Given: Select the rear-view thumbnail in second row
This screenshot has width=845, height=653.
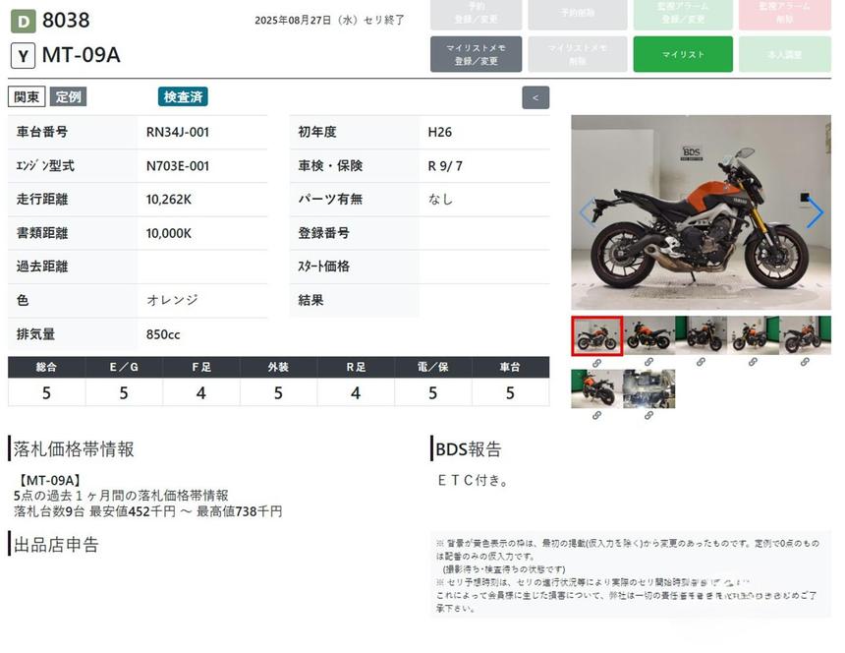Looking at the screenshot, I should 596,388.
